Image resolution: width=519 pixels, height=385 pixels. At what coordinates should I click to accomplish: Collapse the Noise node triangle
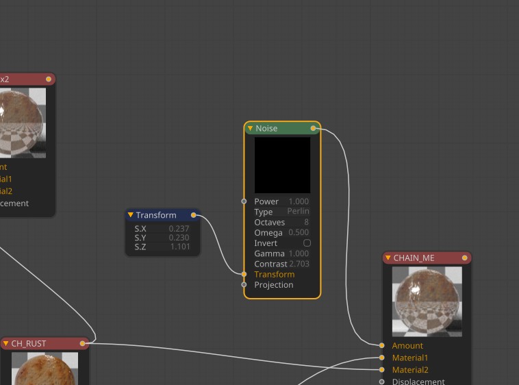250,128
